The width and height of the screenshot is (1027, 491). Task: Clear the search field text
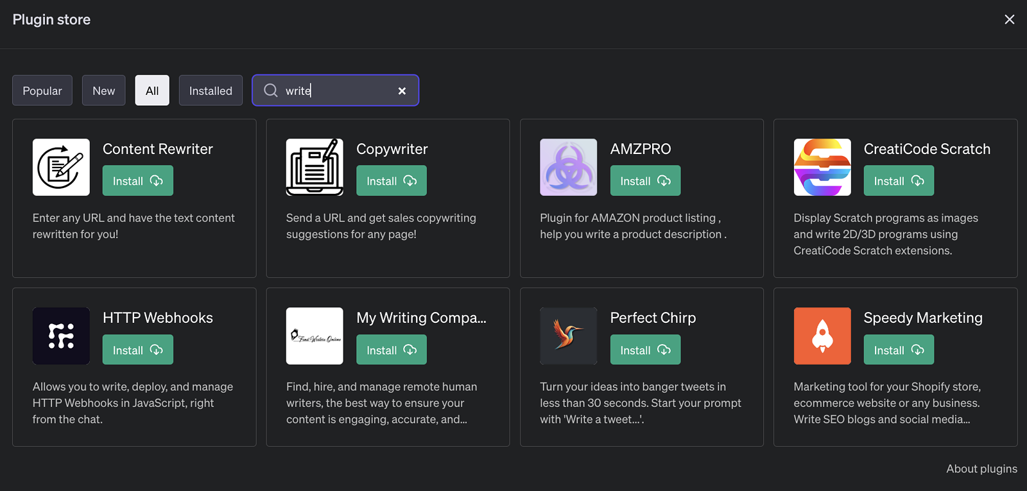pos(402,91)
